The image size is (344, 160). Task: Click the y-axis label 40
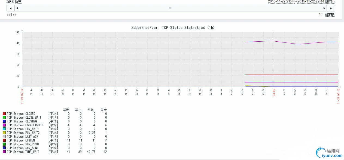(18, 43)
